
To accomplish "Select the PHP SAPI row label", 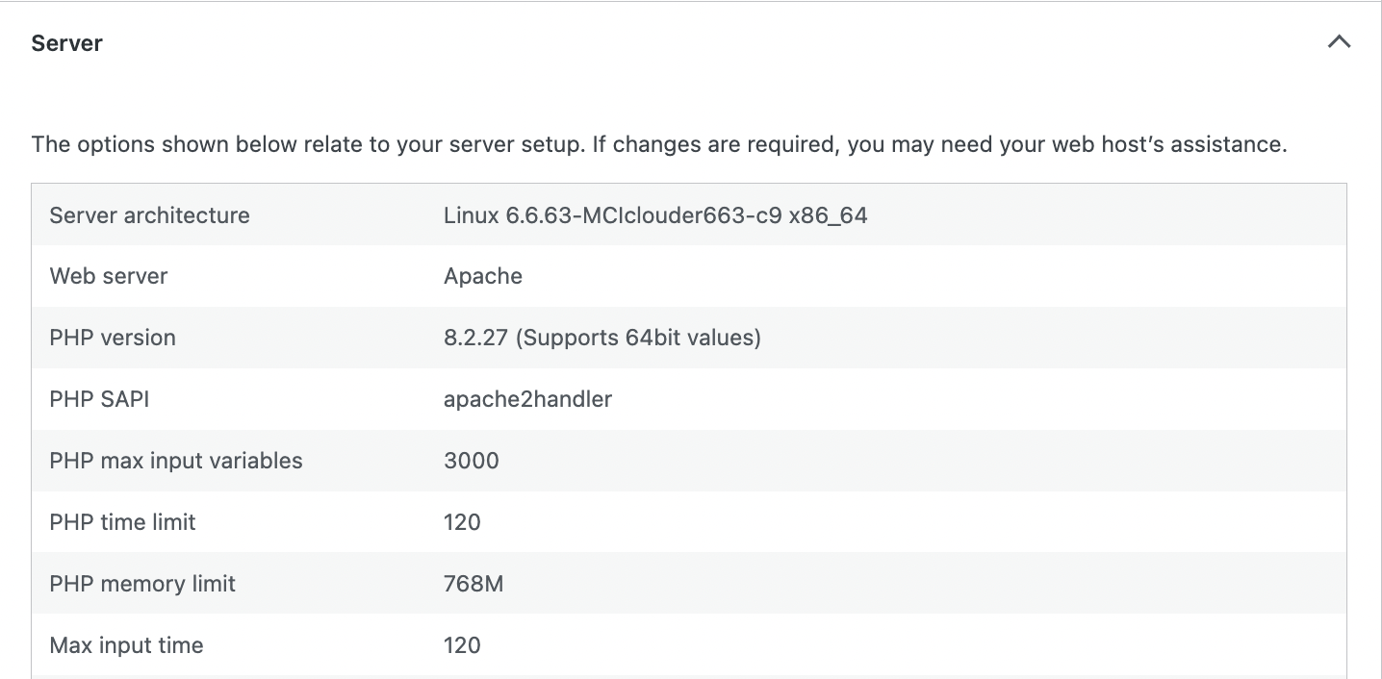I will tap(100, 399).
